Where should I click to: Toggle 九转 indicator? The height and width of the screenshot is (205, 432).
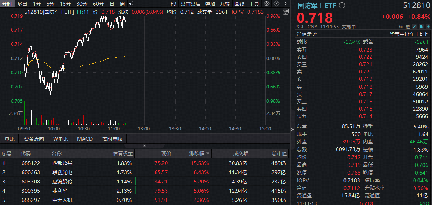225,4
